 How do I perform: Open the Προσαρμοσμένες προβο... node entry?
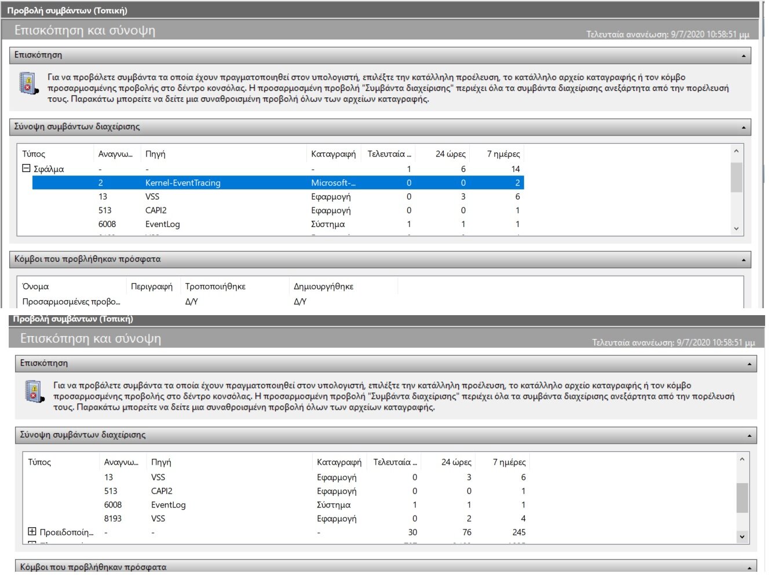coord(71,301)
